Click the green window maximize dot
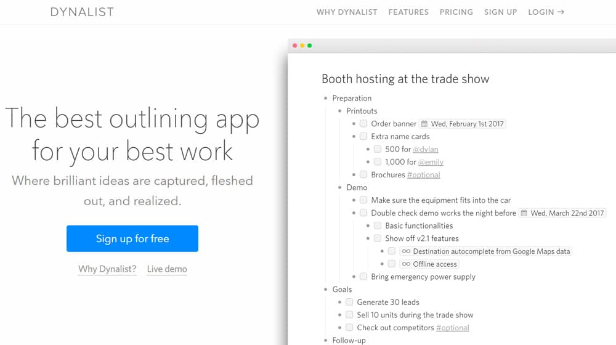The image size is (616, 345). coord(309,46)
